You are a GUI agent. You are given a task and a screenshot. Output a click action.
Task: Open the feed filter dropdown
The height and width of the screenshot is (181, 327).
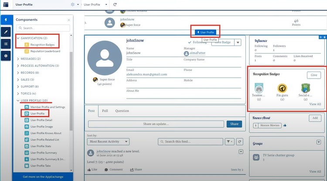point(229,142)
